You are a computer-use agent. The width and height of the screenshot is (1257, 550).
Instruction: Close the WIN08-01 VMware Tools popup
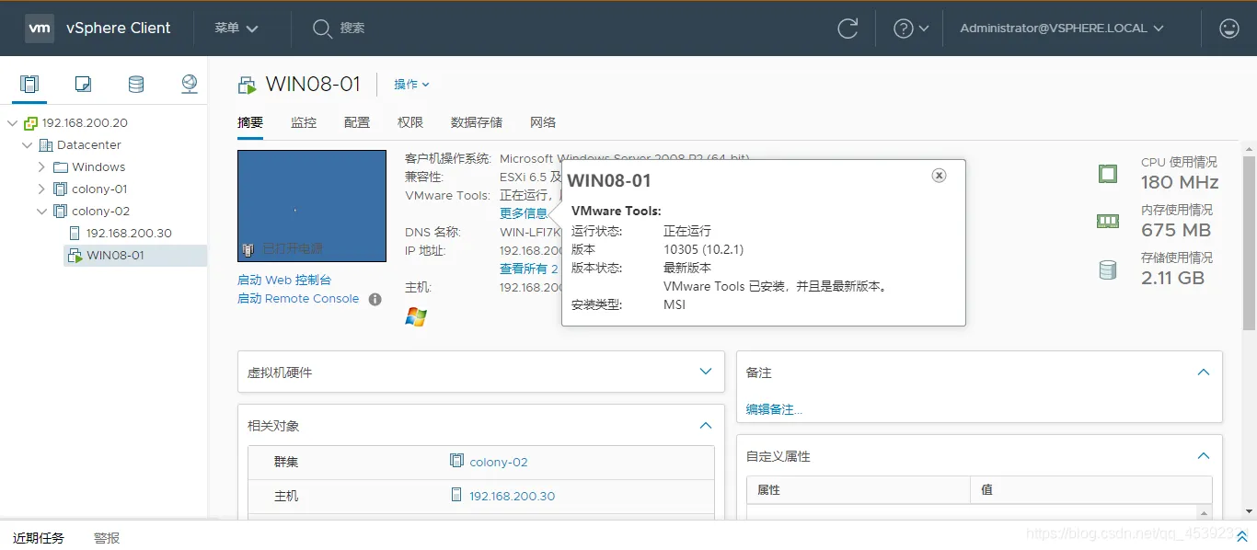coord(939,176)
